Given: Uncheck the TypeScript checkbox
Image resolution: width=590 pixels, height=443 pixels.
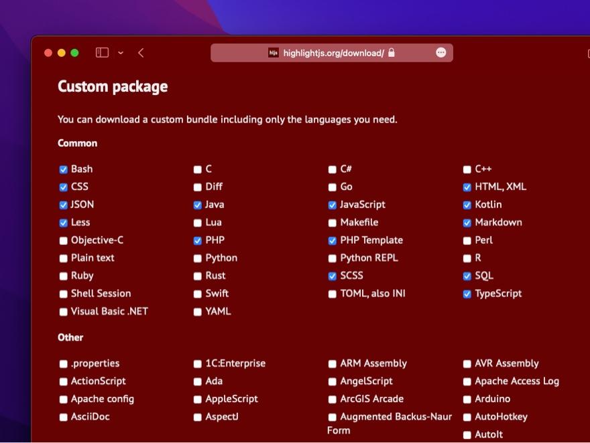Looking at the screenshot, I should coord(467,294).
